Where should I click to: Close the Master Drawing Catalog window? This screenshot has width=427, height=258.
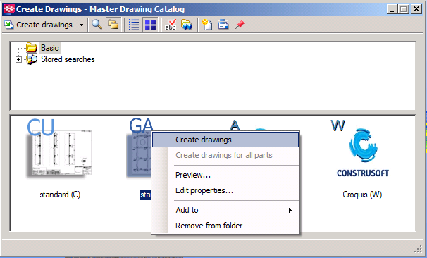tap(416, 9)
